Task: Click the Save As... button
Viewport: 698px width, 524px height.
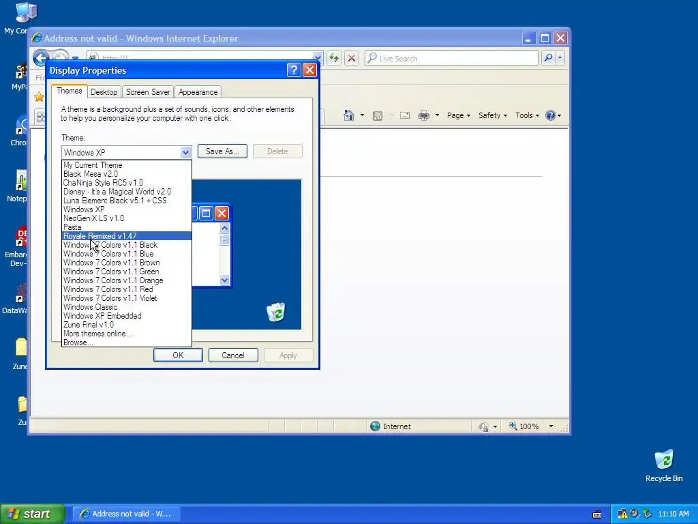Action: pos(222,151)
